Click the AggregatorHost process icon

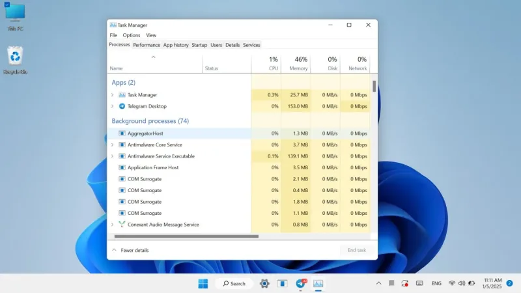(x=122, y=133)
